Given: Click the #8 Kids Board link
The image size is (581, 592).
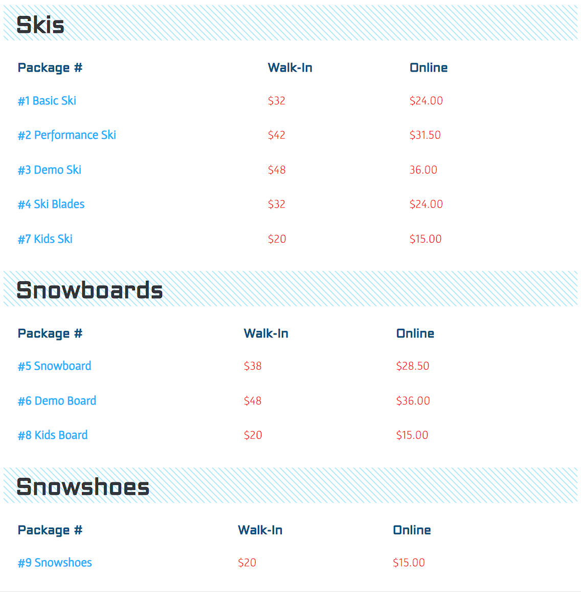Looking at the screenshot, I should [x=52, y=435].
